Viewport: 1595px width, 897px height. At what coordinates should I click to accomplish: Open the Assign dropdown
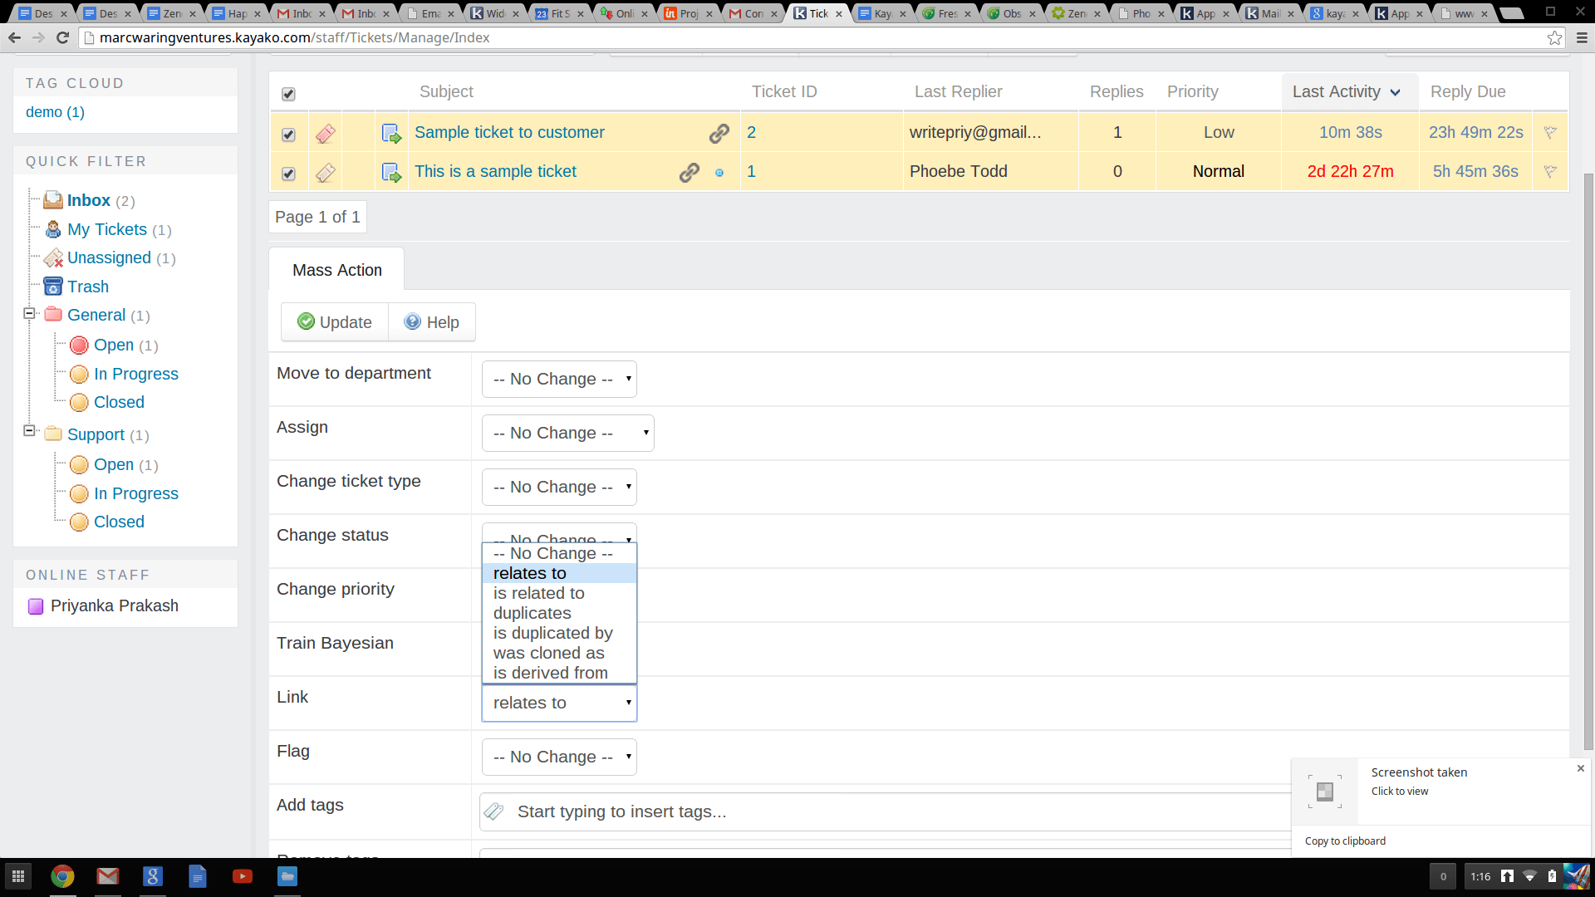tap(568, 433)
